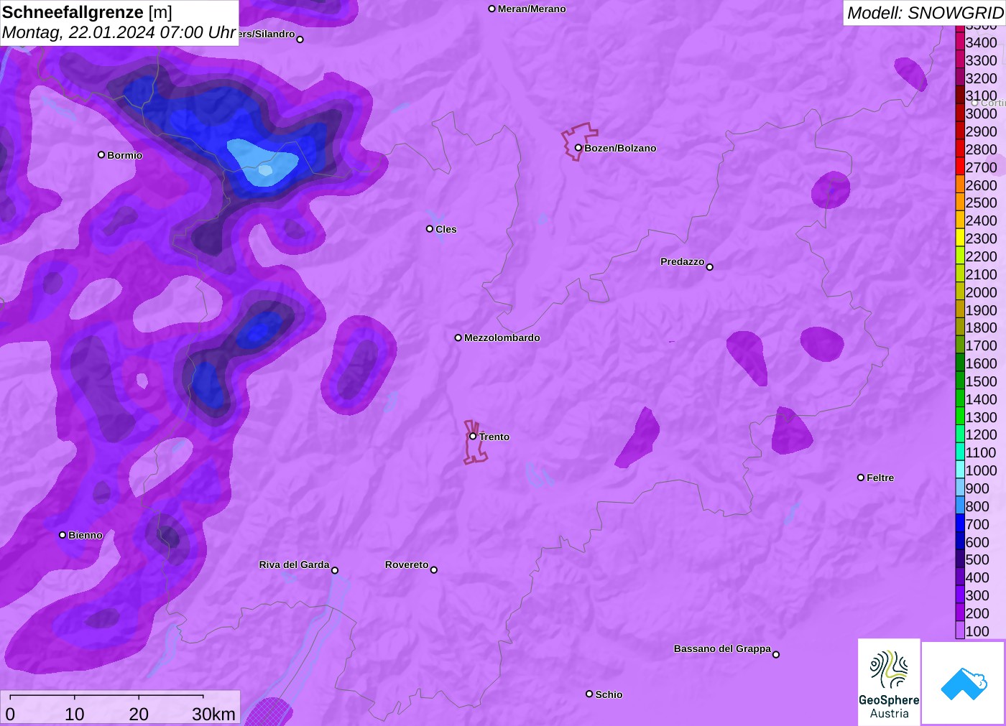The width and height of the screenshot is (1006, 726).
Task: Click the Bassano del Grappa label
Action: click(722, 648)
